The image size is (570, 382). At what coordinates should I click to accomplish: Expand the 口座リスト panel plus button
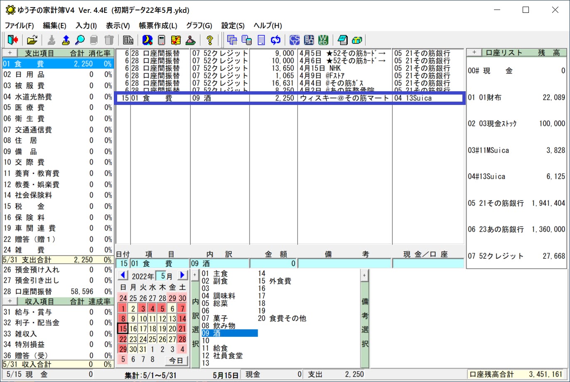[x=474, y=53]
